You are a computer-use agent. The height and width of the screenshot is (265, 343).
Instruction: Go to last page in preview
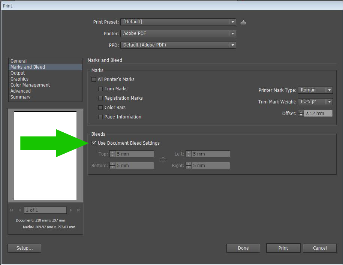(x=78, y=210)
